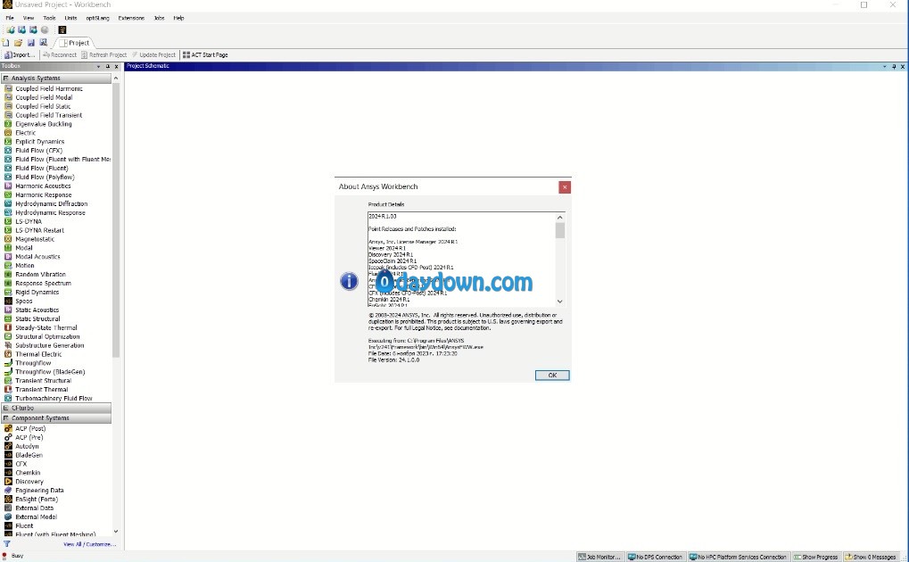The height and width of the screenshot is (562, 909).
Task: Click the Toolbox list scroll-down arrow
Action: click(x=116, y=532)
